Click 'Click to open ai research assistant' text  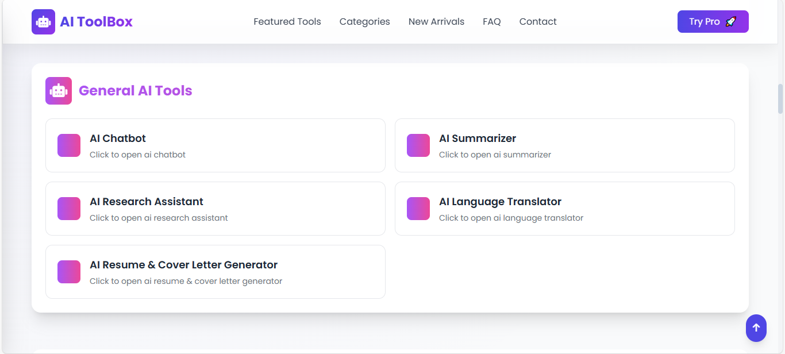(x=159, y=218)
